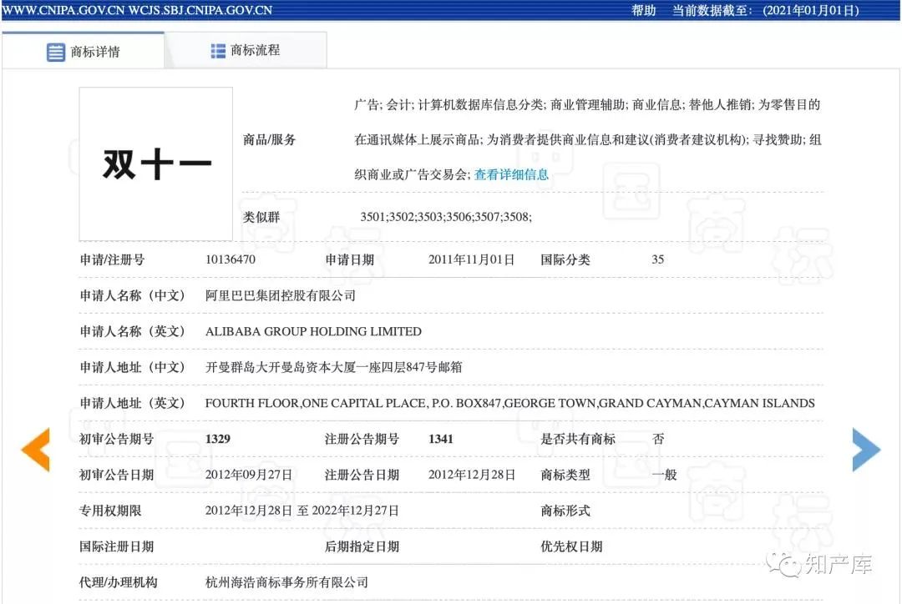Image resolution: width=902 pixels, height=604 pixels.
Task: Click the 专用权期限 label
Action: click(x=110, y=511)
